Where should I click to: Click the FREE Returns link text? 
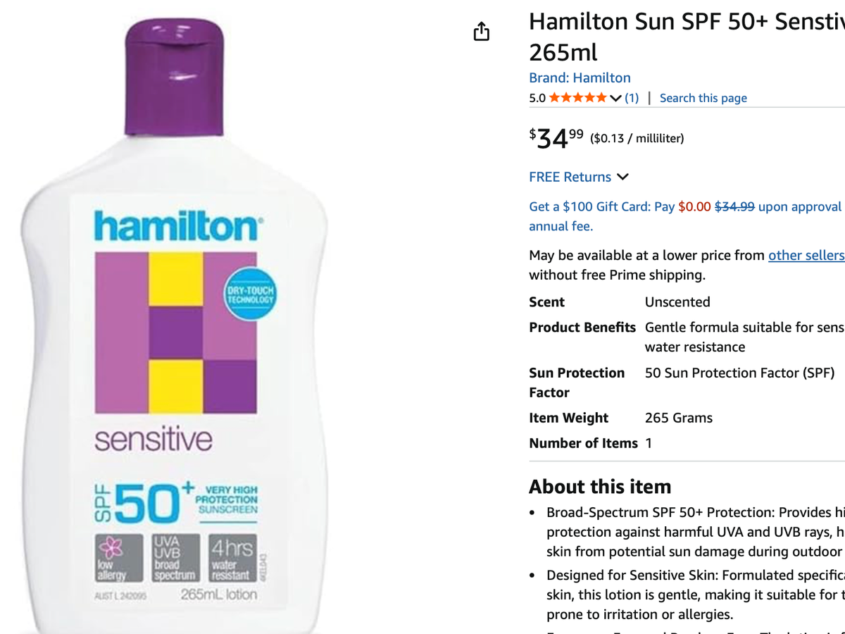tap(570, 177)
